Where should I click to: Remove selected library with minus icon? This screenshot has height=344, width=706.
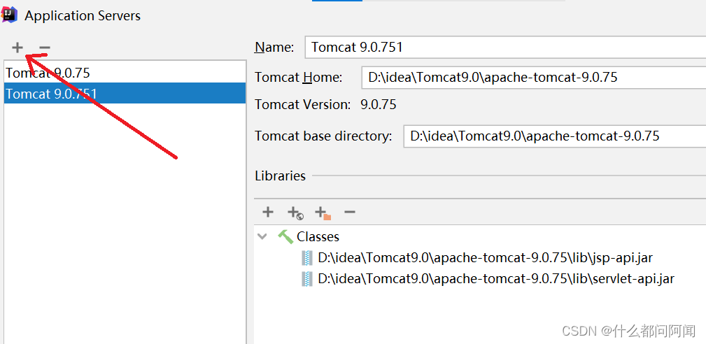click(x=350, y=212)
